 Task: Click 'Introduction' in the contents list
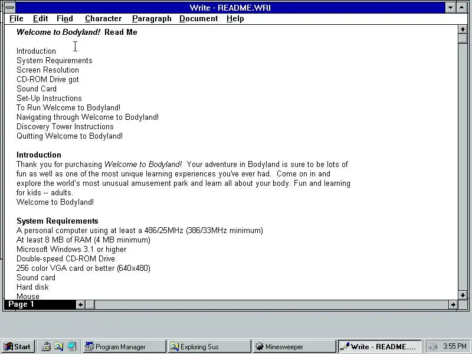pyautogui.click(x=36, y=51)
